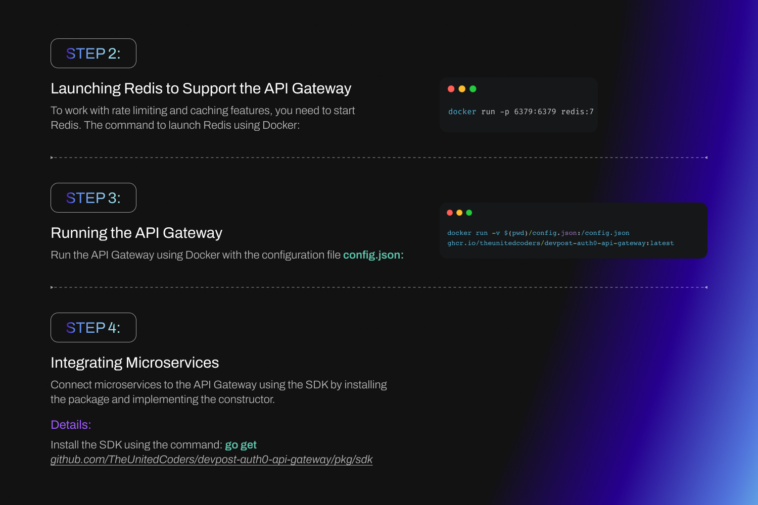Click the Launching Redis heading
Screen dimensions: 758x505
click(x=201, y=88)
